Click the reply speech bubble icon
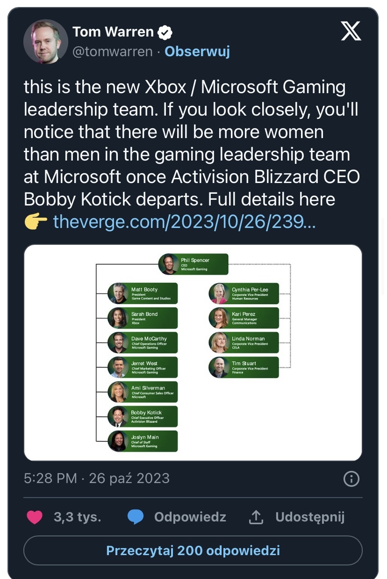 point(135,517)
